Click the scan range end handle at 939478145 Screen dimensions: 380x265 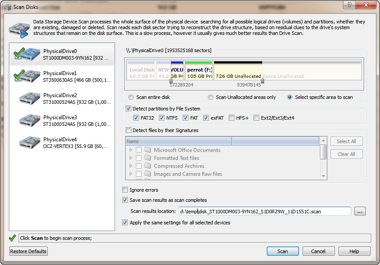click(262, 81)
